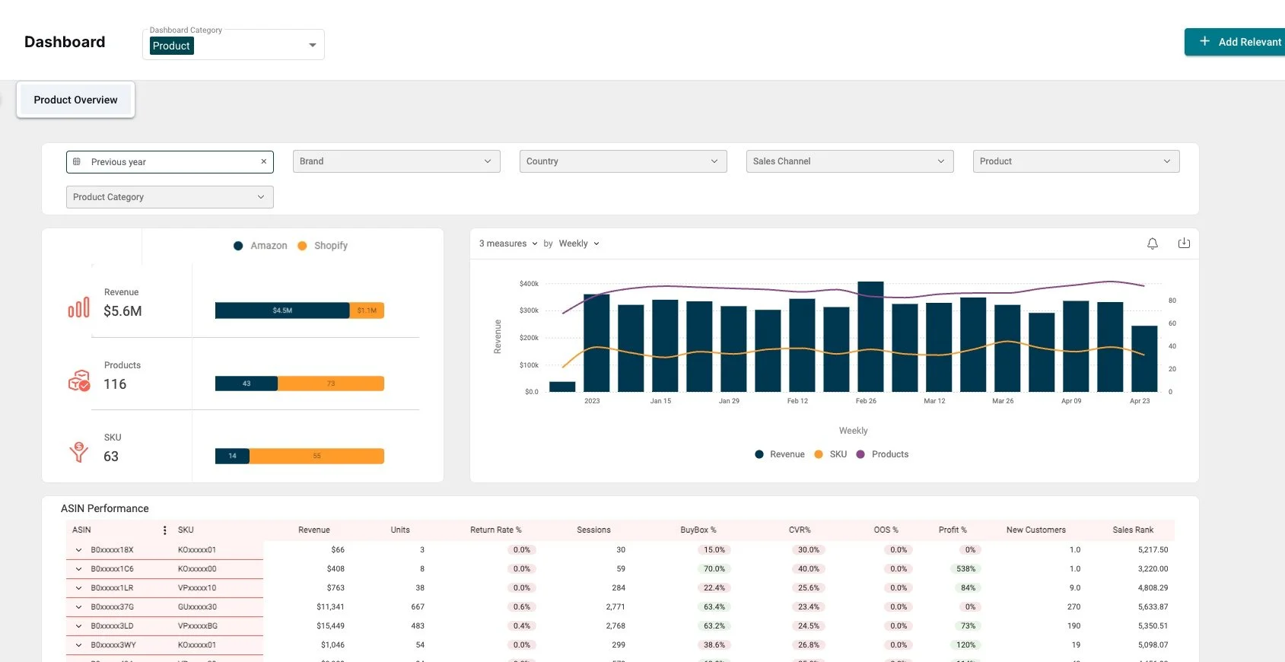Click the Revenue bar chart icon
The width and height of the screenshot is (1285, 662).
pyautogui.click(x=79, y=307)
